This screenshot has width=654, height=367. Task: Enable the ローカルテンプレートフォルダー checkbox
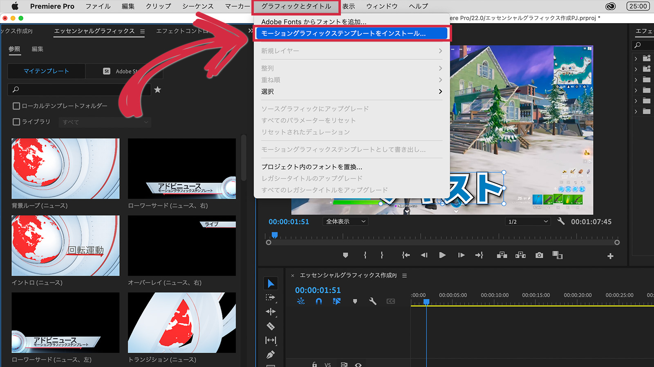coord(16,106)
